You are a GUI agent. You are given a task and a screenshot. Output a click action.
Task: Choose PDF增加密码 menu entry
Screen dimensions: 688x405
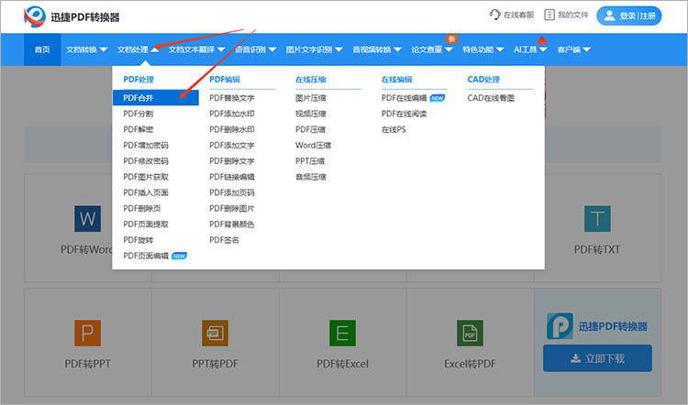click(146, 146)
